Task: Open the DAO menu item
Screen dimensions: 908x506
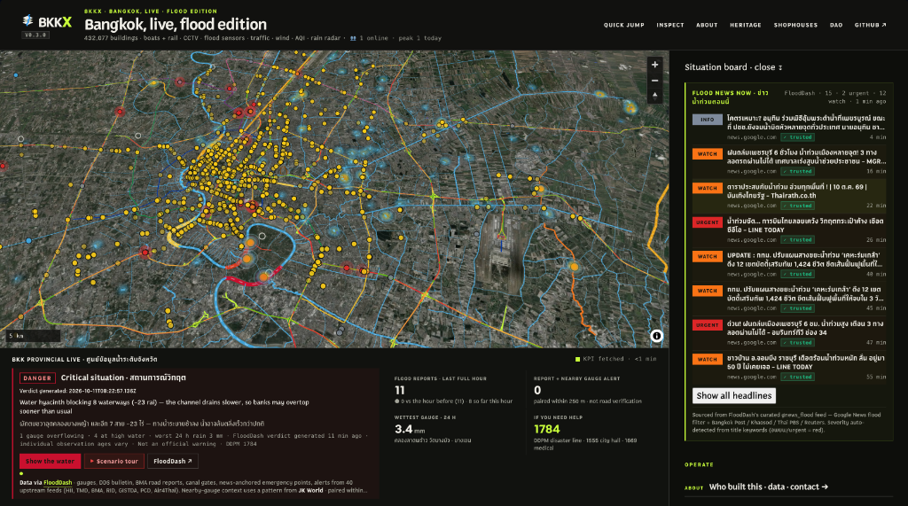Action: click(835, 25)
